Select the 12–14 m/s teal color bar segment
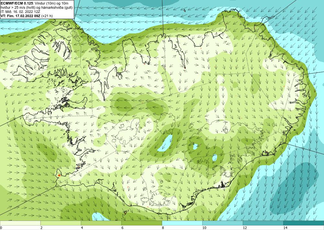Screen dimensions: 324x230 pyautogui.click(x=263, y=223)
